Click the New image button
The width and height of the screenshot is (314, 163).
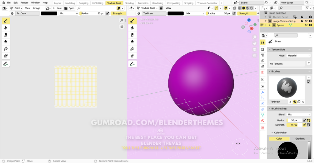click(57, 8)
